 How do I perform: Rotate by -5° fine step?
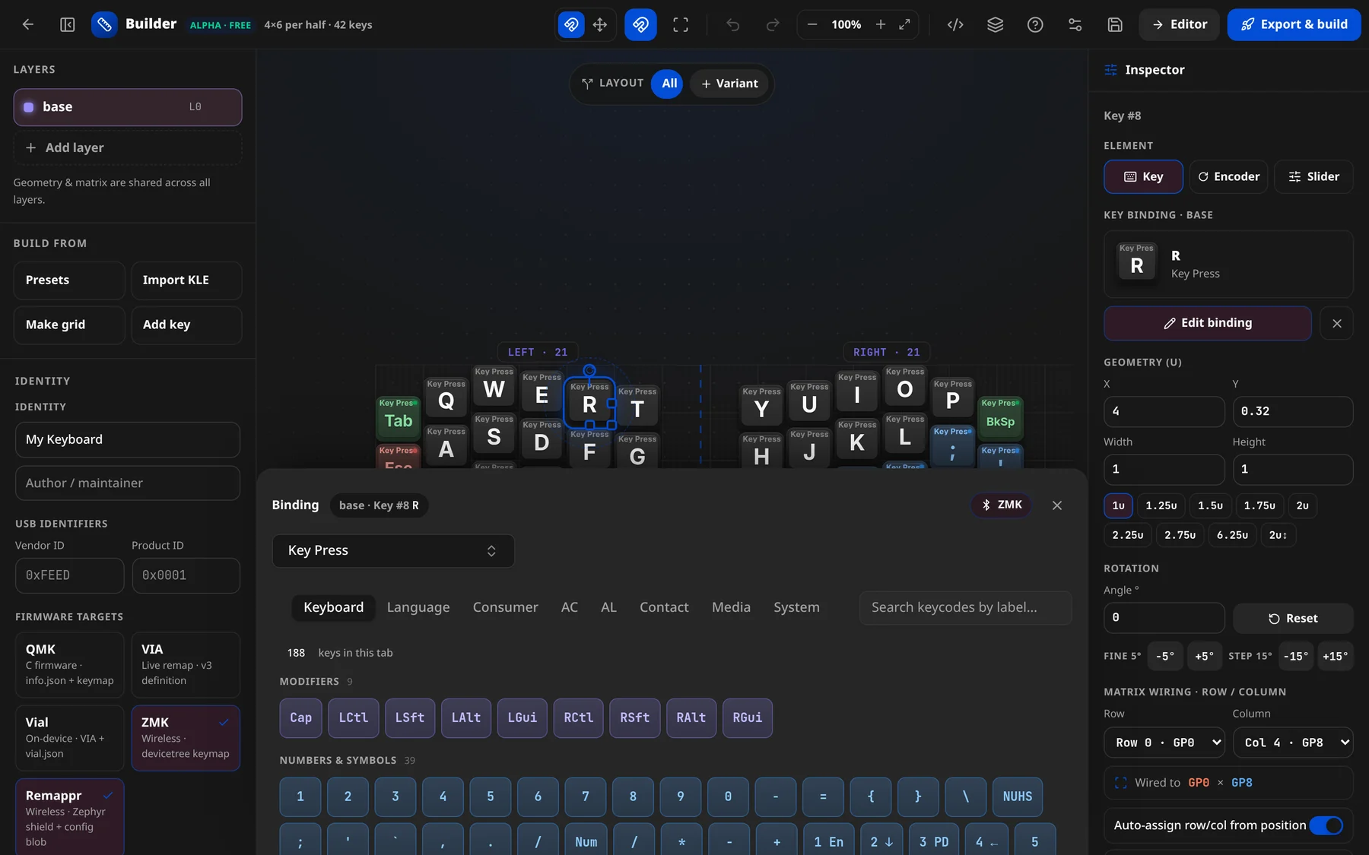pos(1165,656)
